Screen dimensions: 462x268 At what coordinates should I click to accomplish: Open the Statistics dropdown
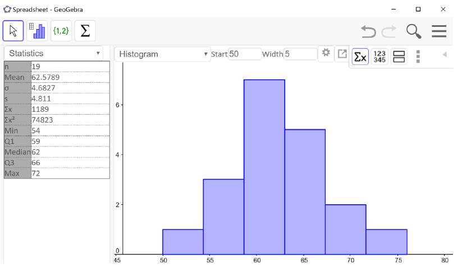point(54,53)
